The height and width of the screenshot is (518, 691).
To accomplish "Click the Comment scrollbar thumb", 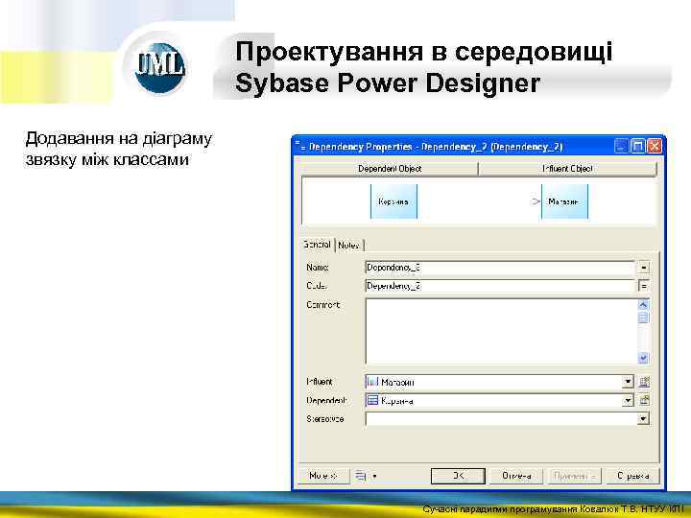I will click(x=643, y=318).
